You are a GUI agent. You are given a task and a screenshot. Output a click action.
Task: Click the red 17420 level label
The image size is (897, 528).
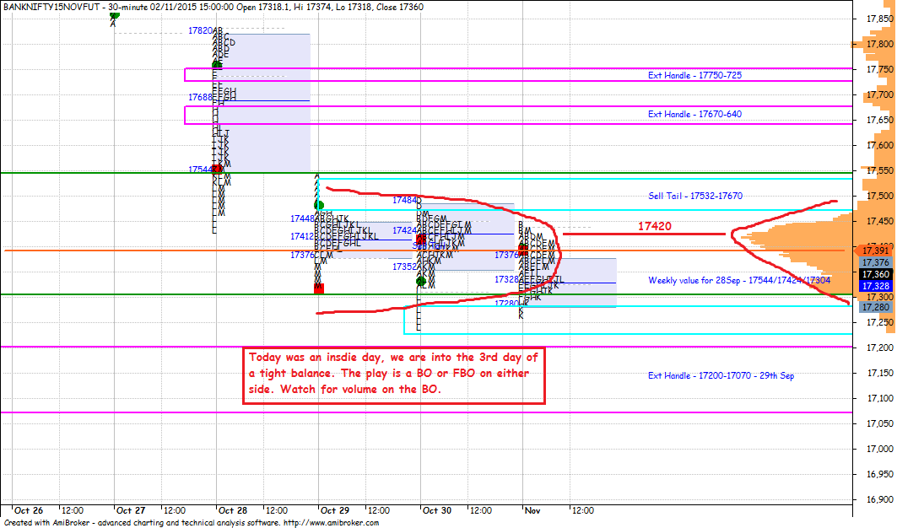655,226
